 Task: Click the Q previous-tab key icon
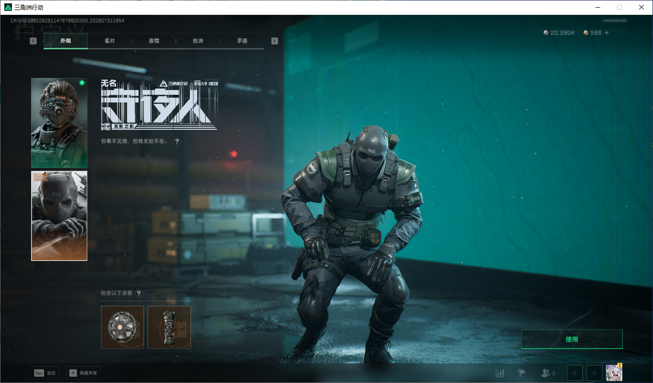point(33,41)
